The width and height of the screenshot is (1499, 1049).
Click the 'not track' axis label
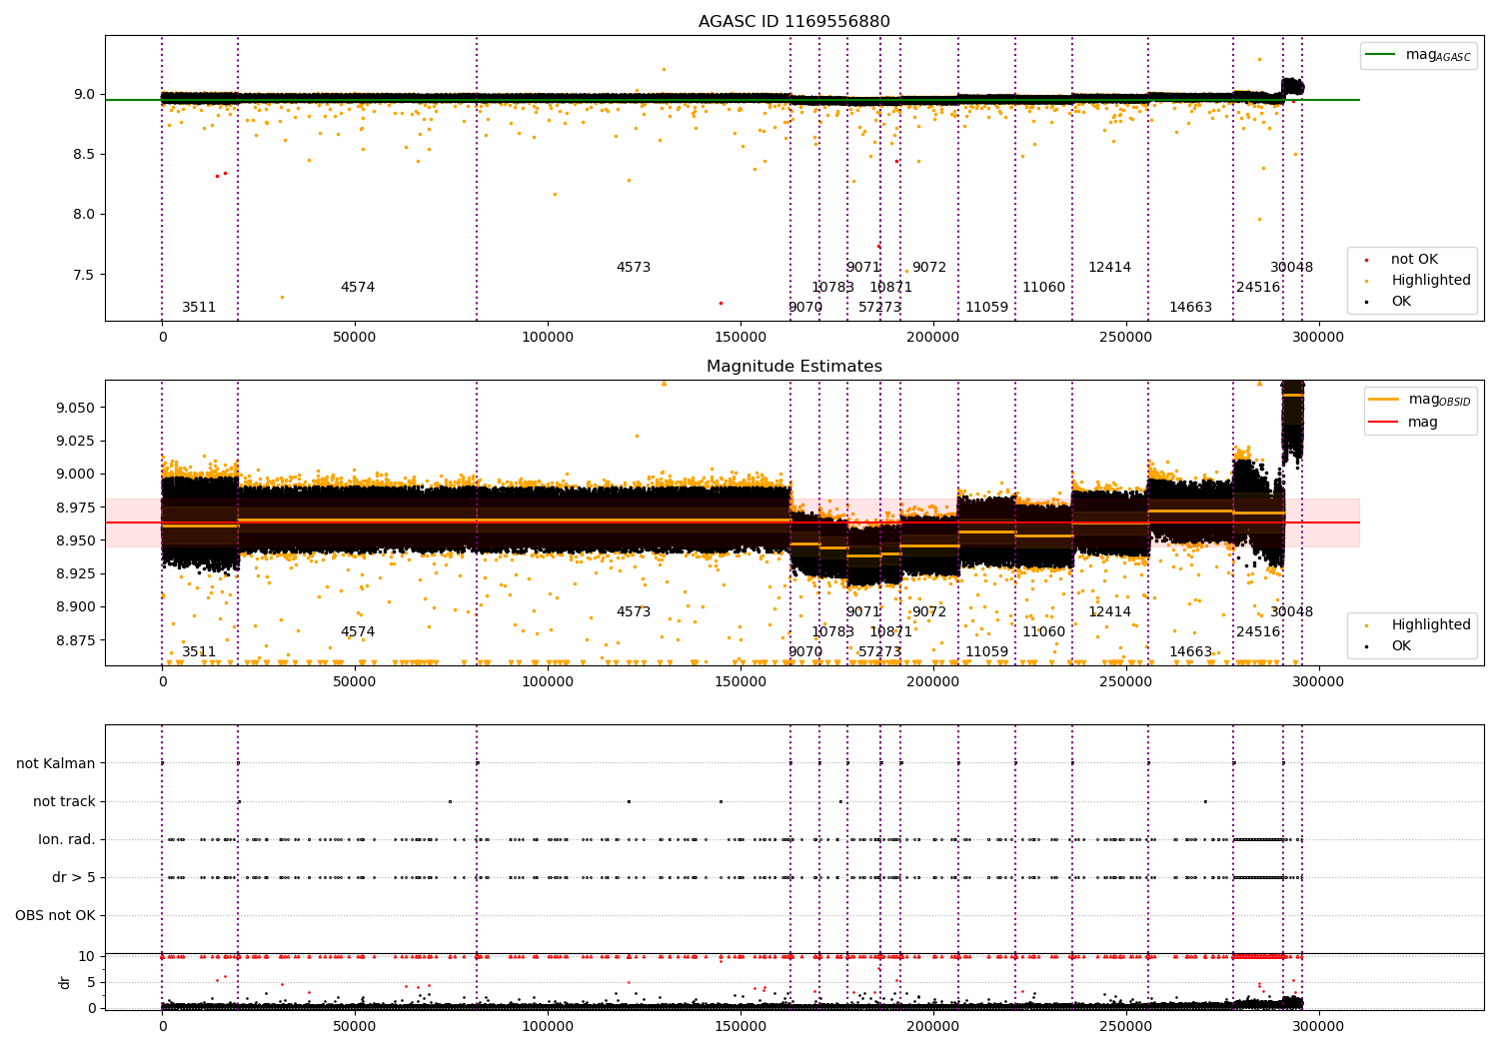(x=64, y=802)
